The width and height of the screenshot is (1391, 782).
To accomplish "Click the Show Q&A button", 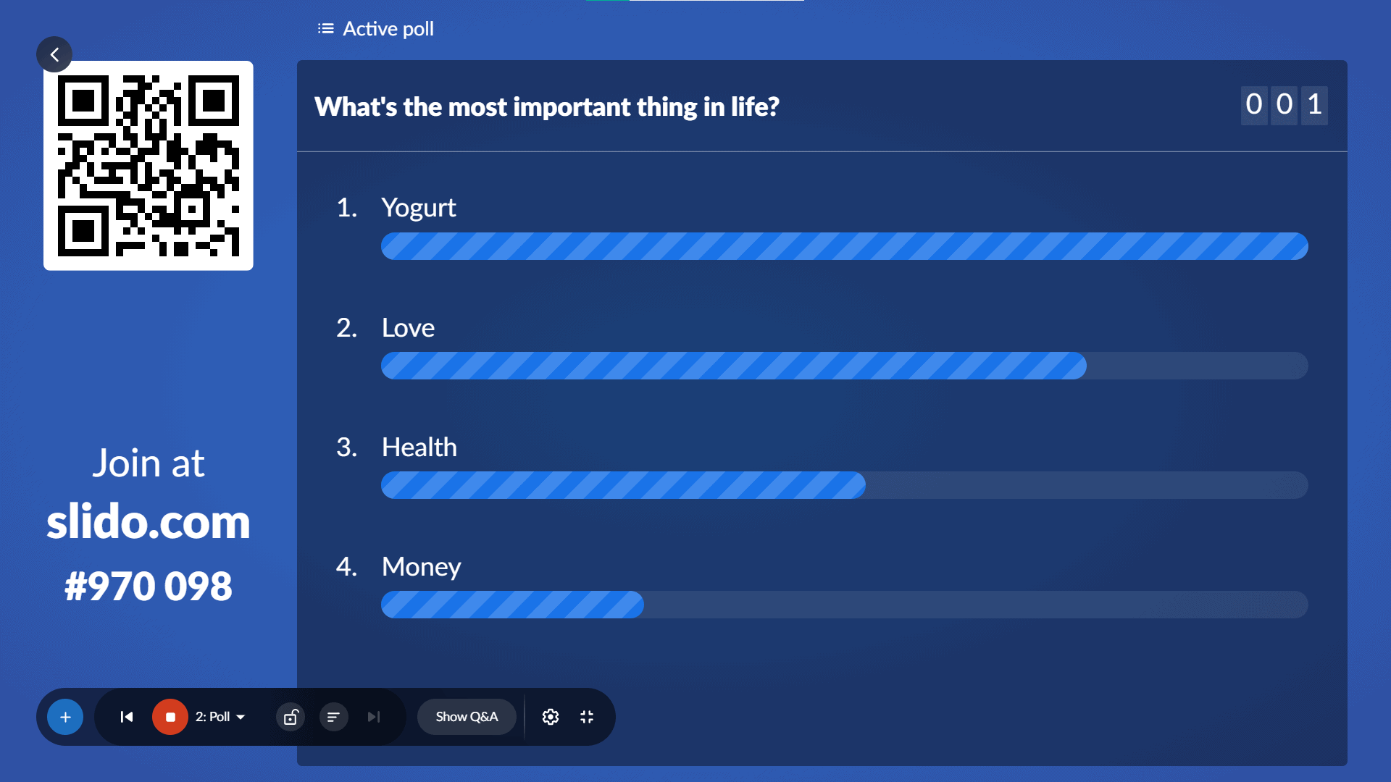I will click(467, 717).
